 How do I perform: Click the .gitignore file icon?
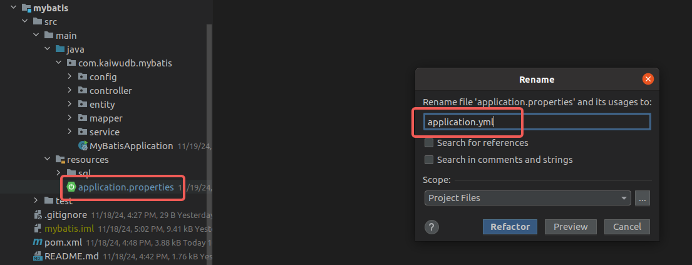click(x=38, y=215)
